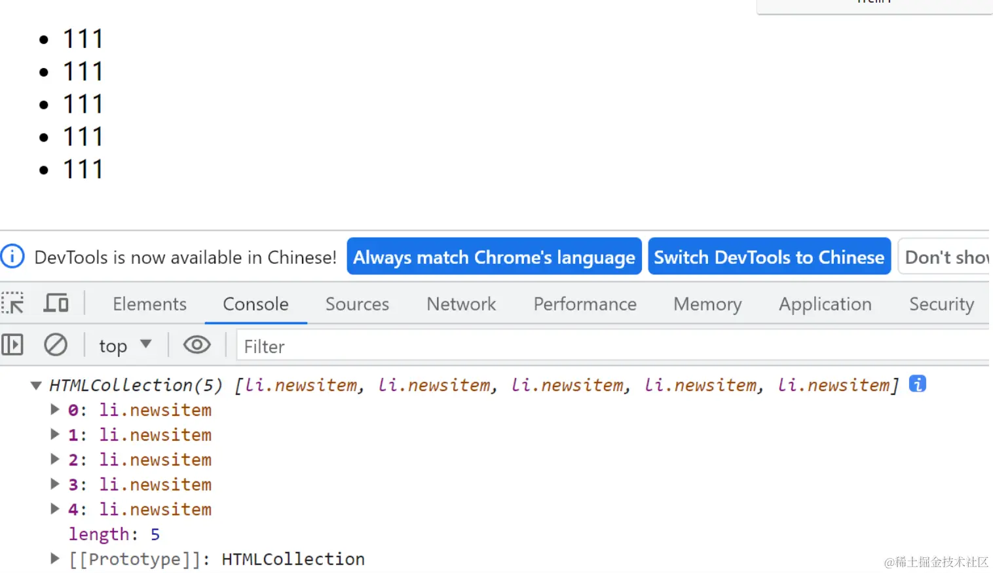
Task: Switch to the Elements tab
Action: 149,304
